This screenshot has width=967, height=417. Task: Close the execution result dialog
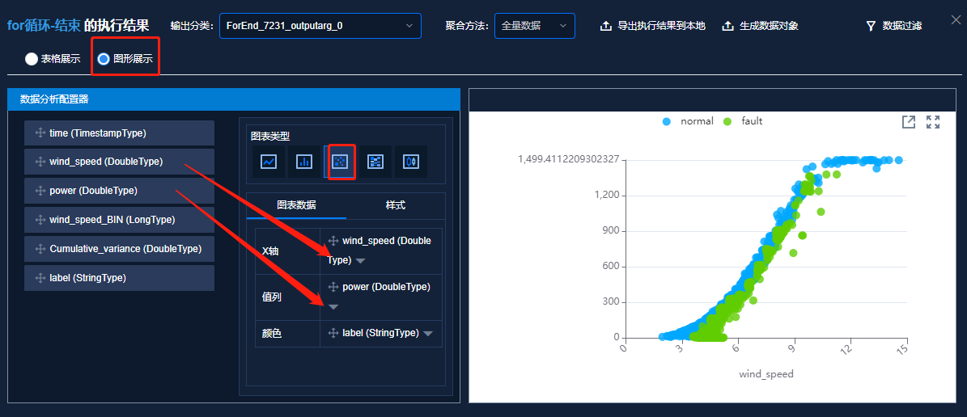956,20
